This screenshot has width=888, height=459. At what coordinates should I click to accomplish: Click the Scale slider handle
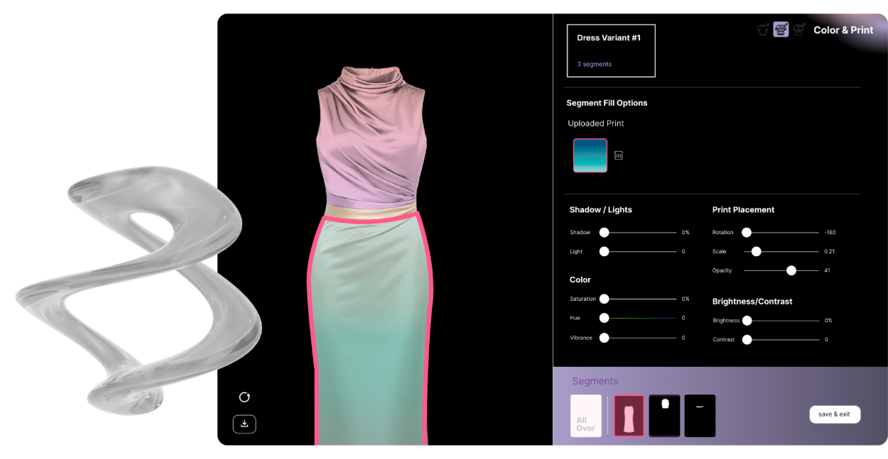pos(757,251)
